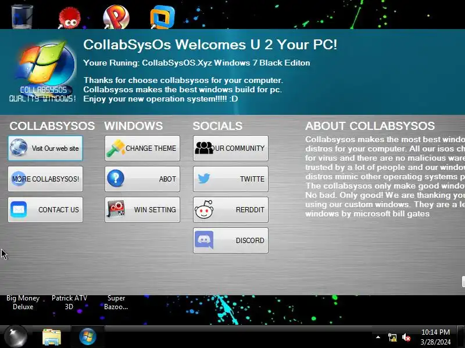The width and height of the screenshot is (465, 348).
Task: Click the blue question mark icon
Action: click(x=116, y=179)
